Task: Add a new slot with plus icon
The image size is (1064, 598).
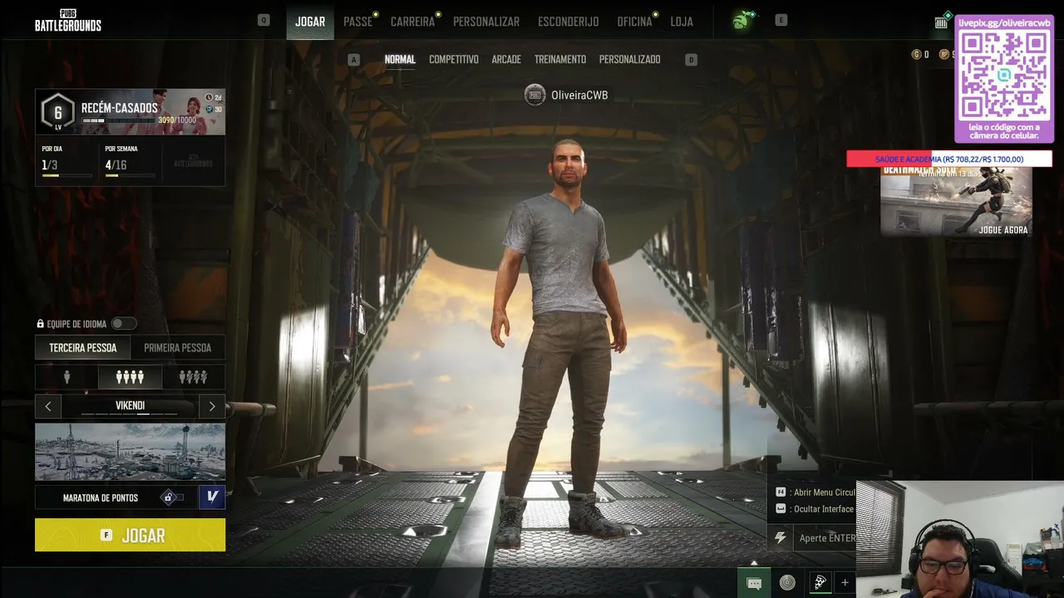Action: click(845, 583)
